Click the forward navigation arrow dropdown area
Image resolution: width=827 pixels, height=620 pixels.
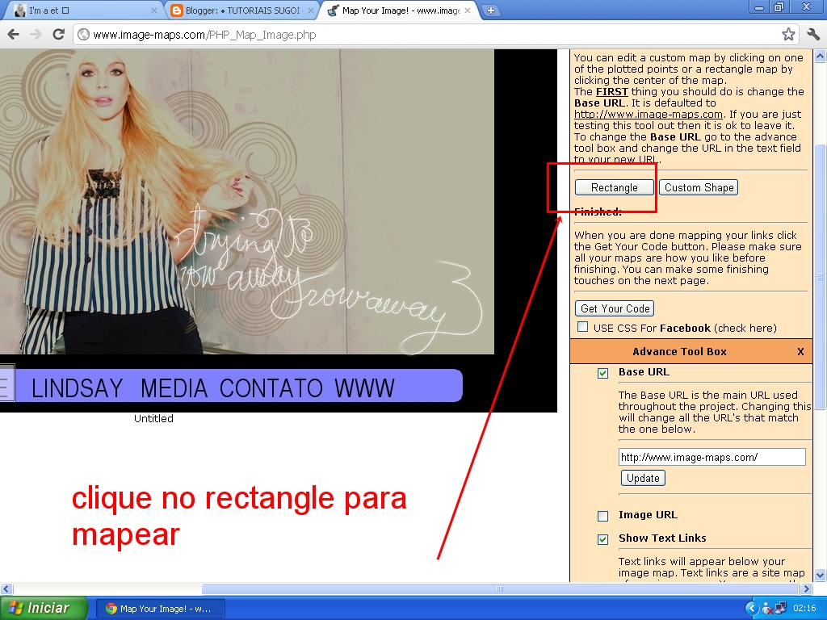pyautogui.click(x=36, y=35)
